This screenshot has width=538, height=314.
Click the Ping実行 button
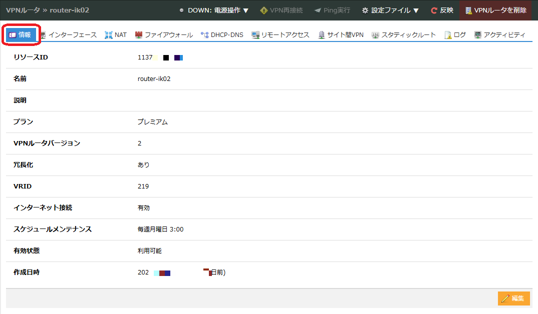tap(332, 10)
